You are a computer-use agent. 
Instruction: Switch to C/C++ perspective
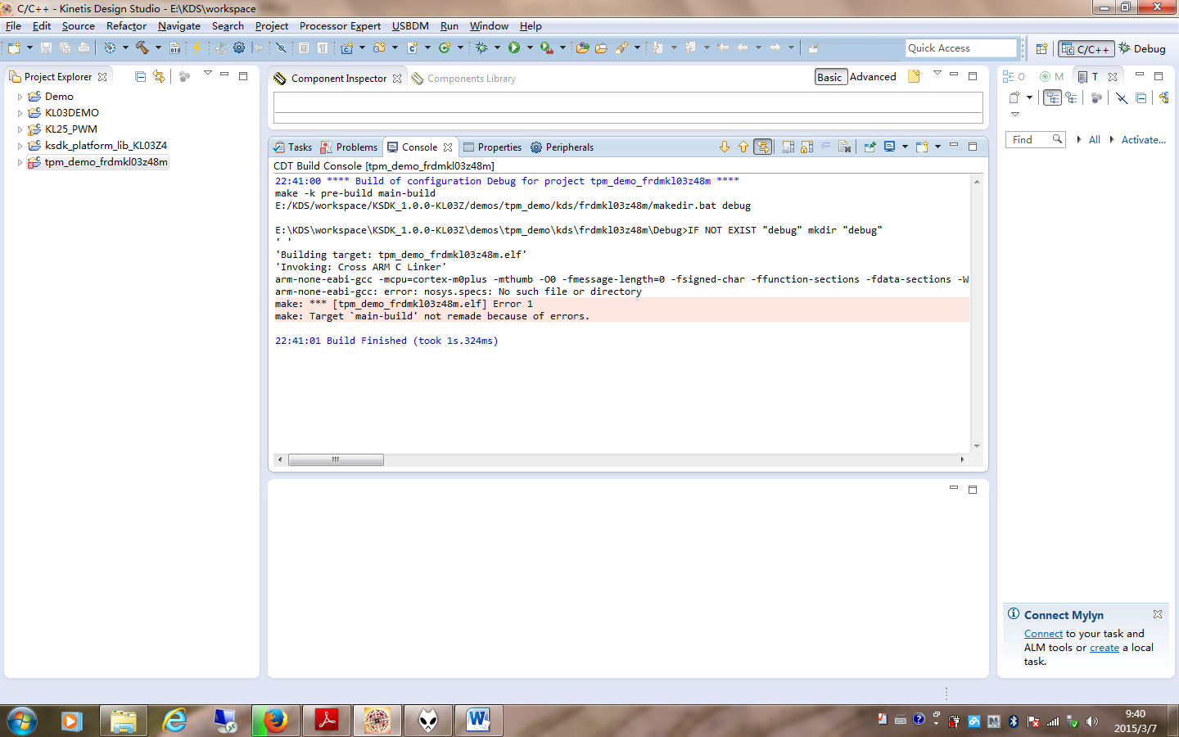(1086, 49)
